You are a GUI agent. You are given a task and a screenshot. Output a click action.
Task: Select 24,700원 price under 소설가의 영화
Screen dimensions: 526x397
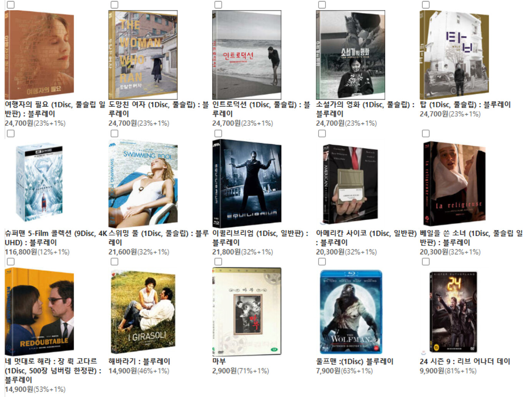[330, 123]
